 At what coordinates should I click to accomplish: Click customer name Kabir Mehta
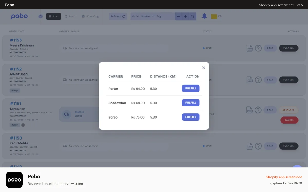pyautogui.click(x=19, y=143)
